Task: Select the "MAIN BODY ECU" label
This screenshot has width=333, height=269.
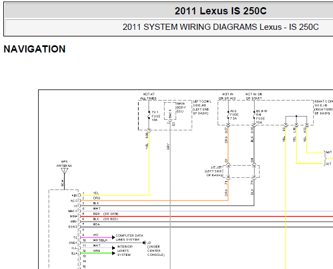Action: pyautogui.click(x=181, y=108)
